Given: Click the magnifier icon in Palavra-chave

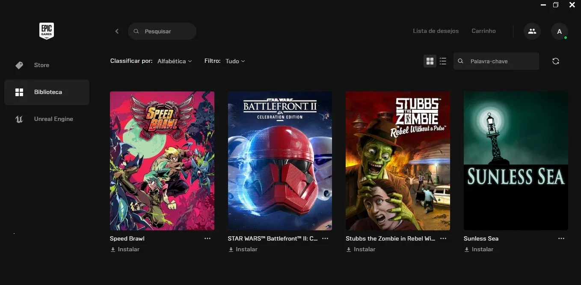Looking at the screenshot, I should [460, 61].
